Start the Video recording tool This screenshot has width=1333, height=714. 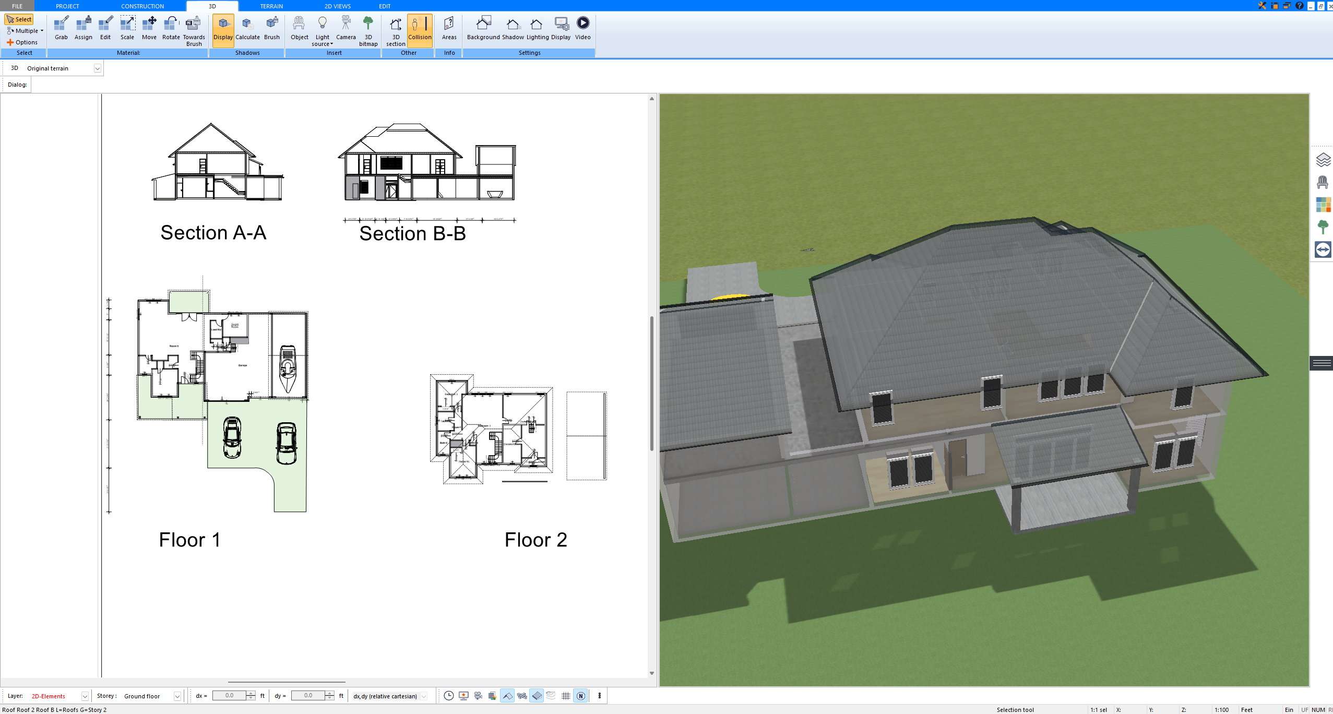click(x=583, y=29)
